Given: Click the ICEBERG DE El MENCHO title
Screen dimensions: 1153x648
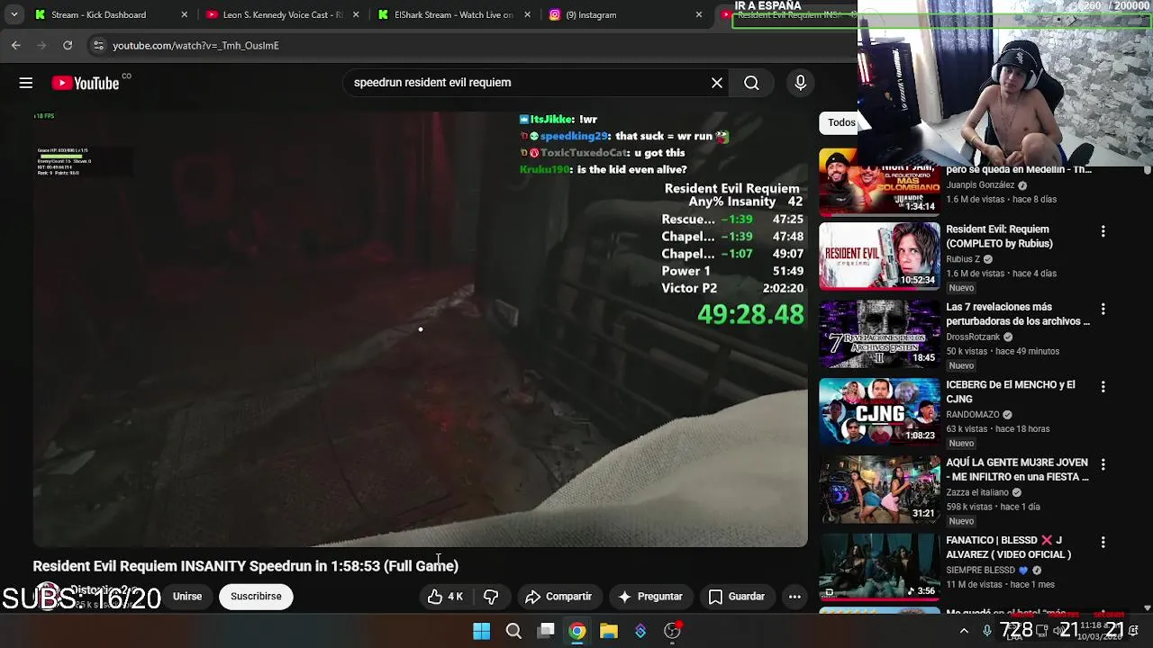Looking at the screenshot, I should 1011,391.
